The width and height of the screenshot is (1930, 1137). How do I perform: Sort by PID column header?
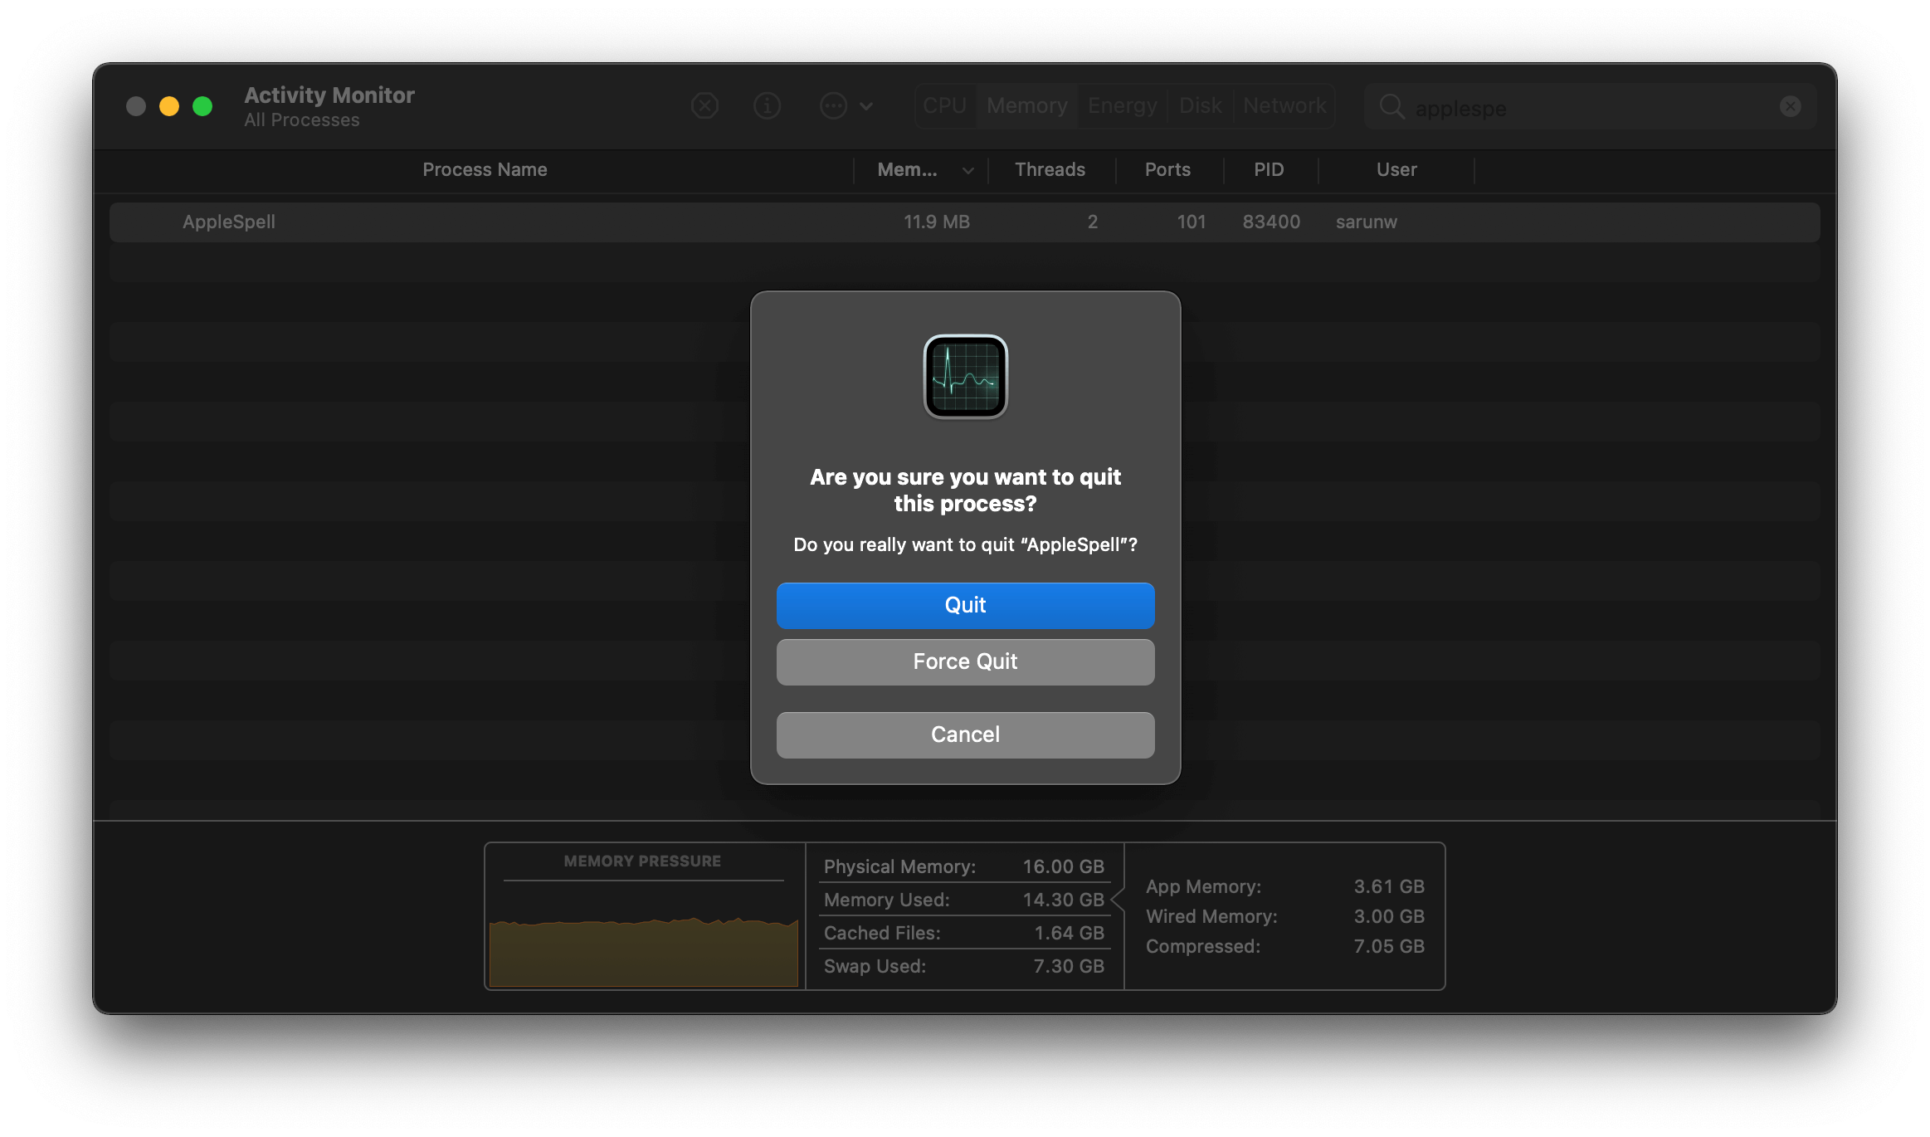(1268, 170)
